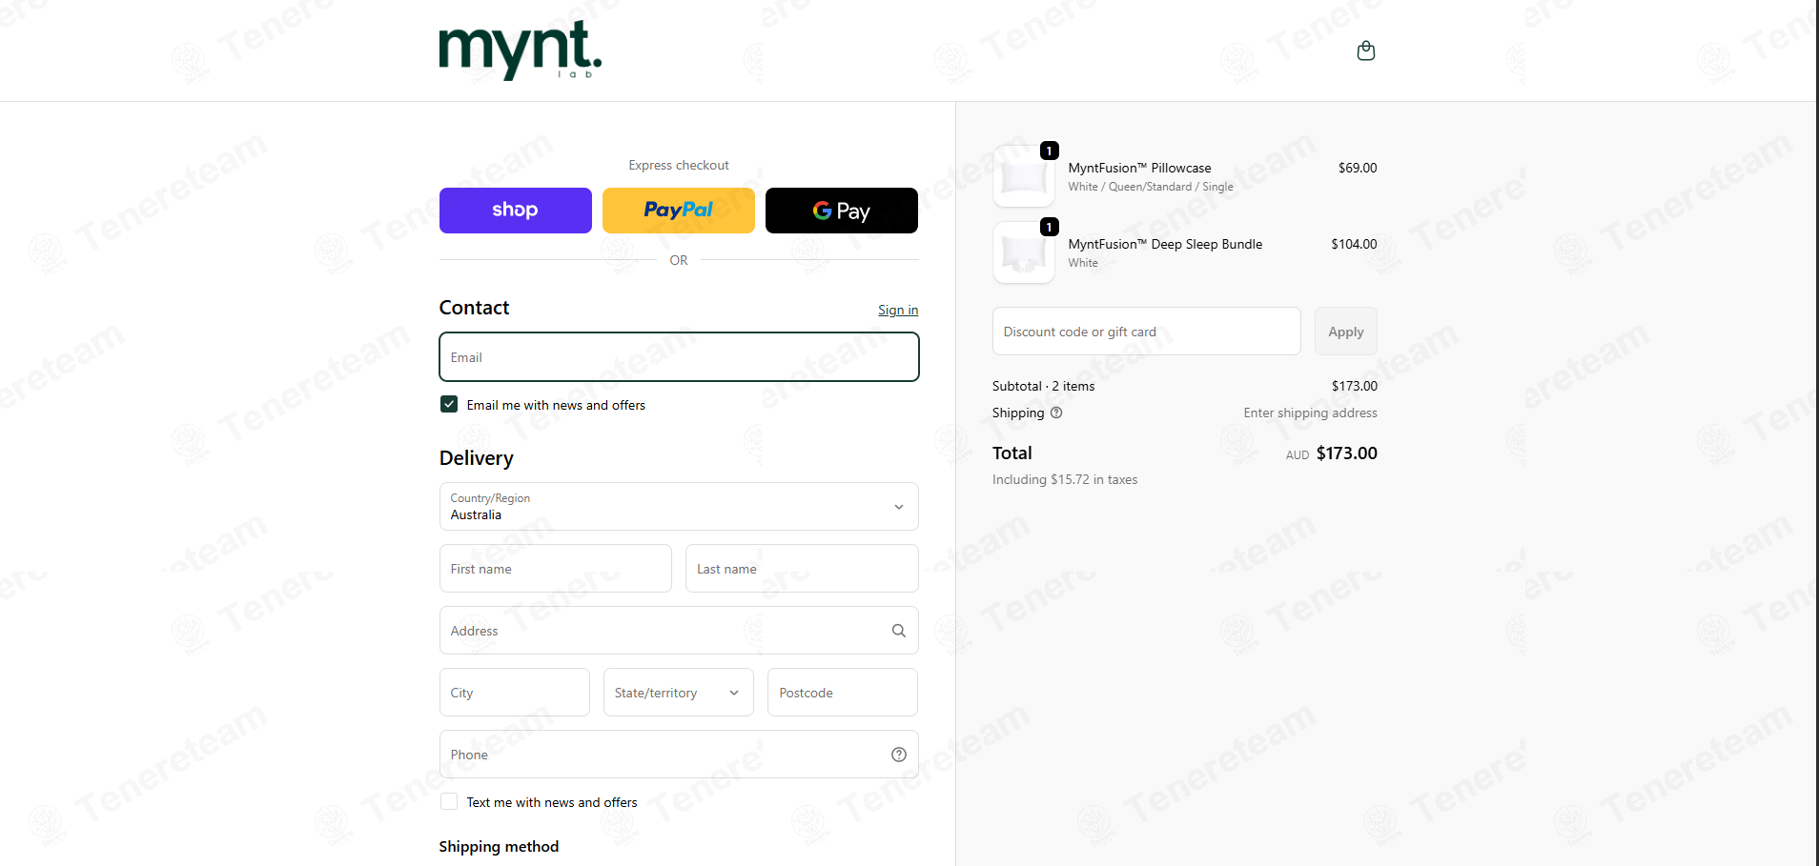Image resolution: width=1819 pixels, height=866 pixels.
Task: Click the White / Queen/Standard / Single variant text
Action: click(x=1151, y=187)
